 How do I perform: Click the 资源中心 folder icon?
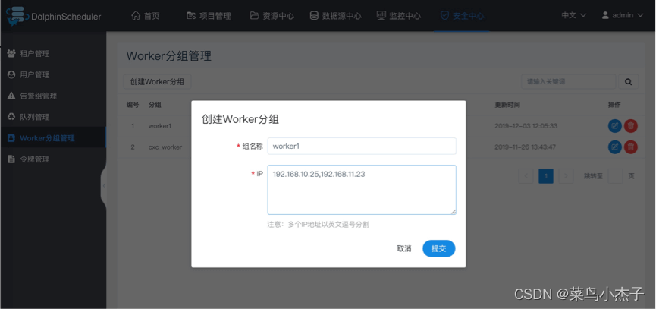click(254, 16)
